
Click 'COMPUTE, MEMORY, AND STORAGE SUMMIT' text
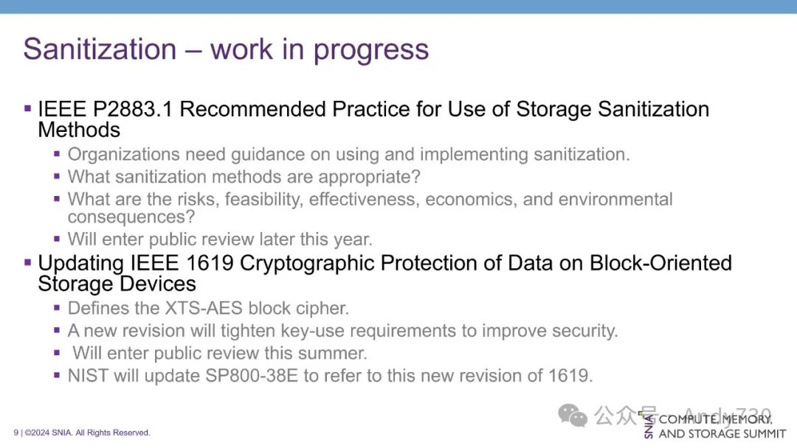coord(722,427)
